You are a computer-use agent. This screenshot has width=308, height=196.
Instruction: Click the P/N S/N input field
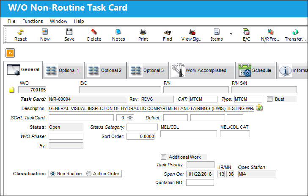pos(264,90)
